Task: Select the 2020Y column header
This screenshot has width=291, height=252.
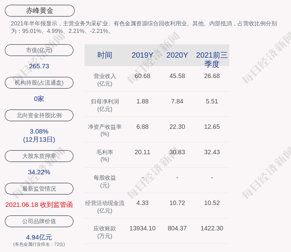Action: click(177, 55)
